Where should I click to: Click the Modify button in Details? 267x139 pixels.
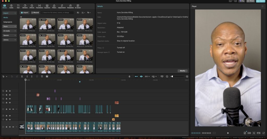(183, 71)
